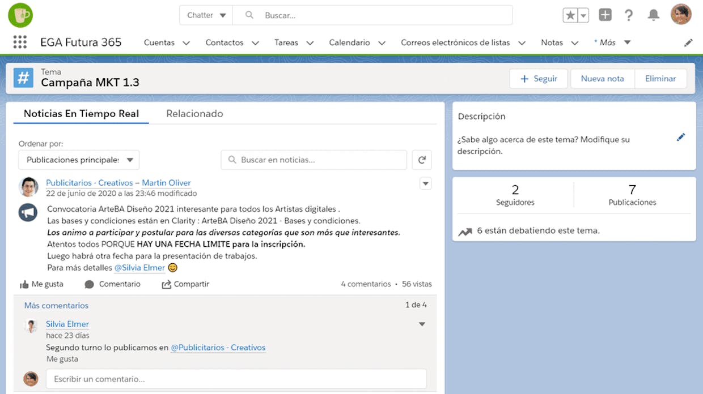Open the Chatter search scope dropdown
Viewport: 703px width, 394px height.
pyautogui.click(x=206, y=15)
